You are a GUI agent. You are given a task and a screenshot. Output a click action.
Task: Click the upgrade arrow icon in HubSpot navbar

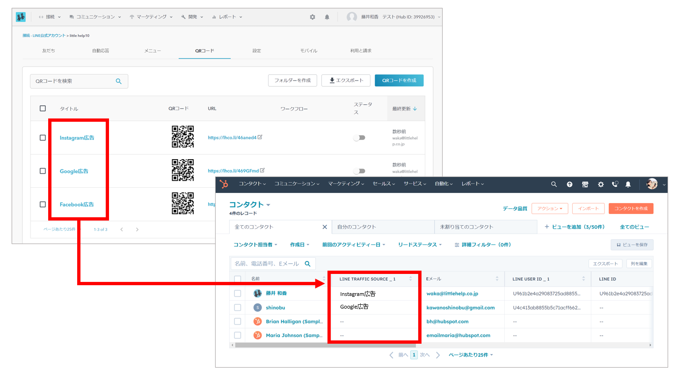[569, 184]
